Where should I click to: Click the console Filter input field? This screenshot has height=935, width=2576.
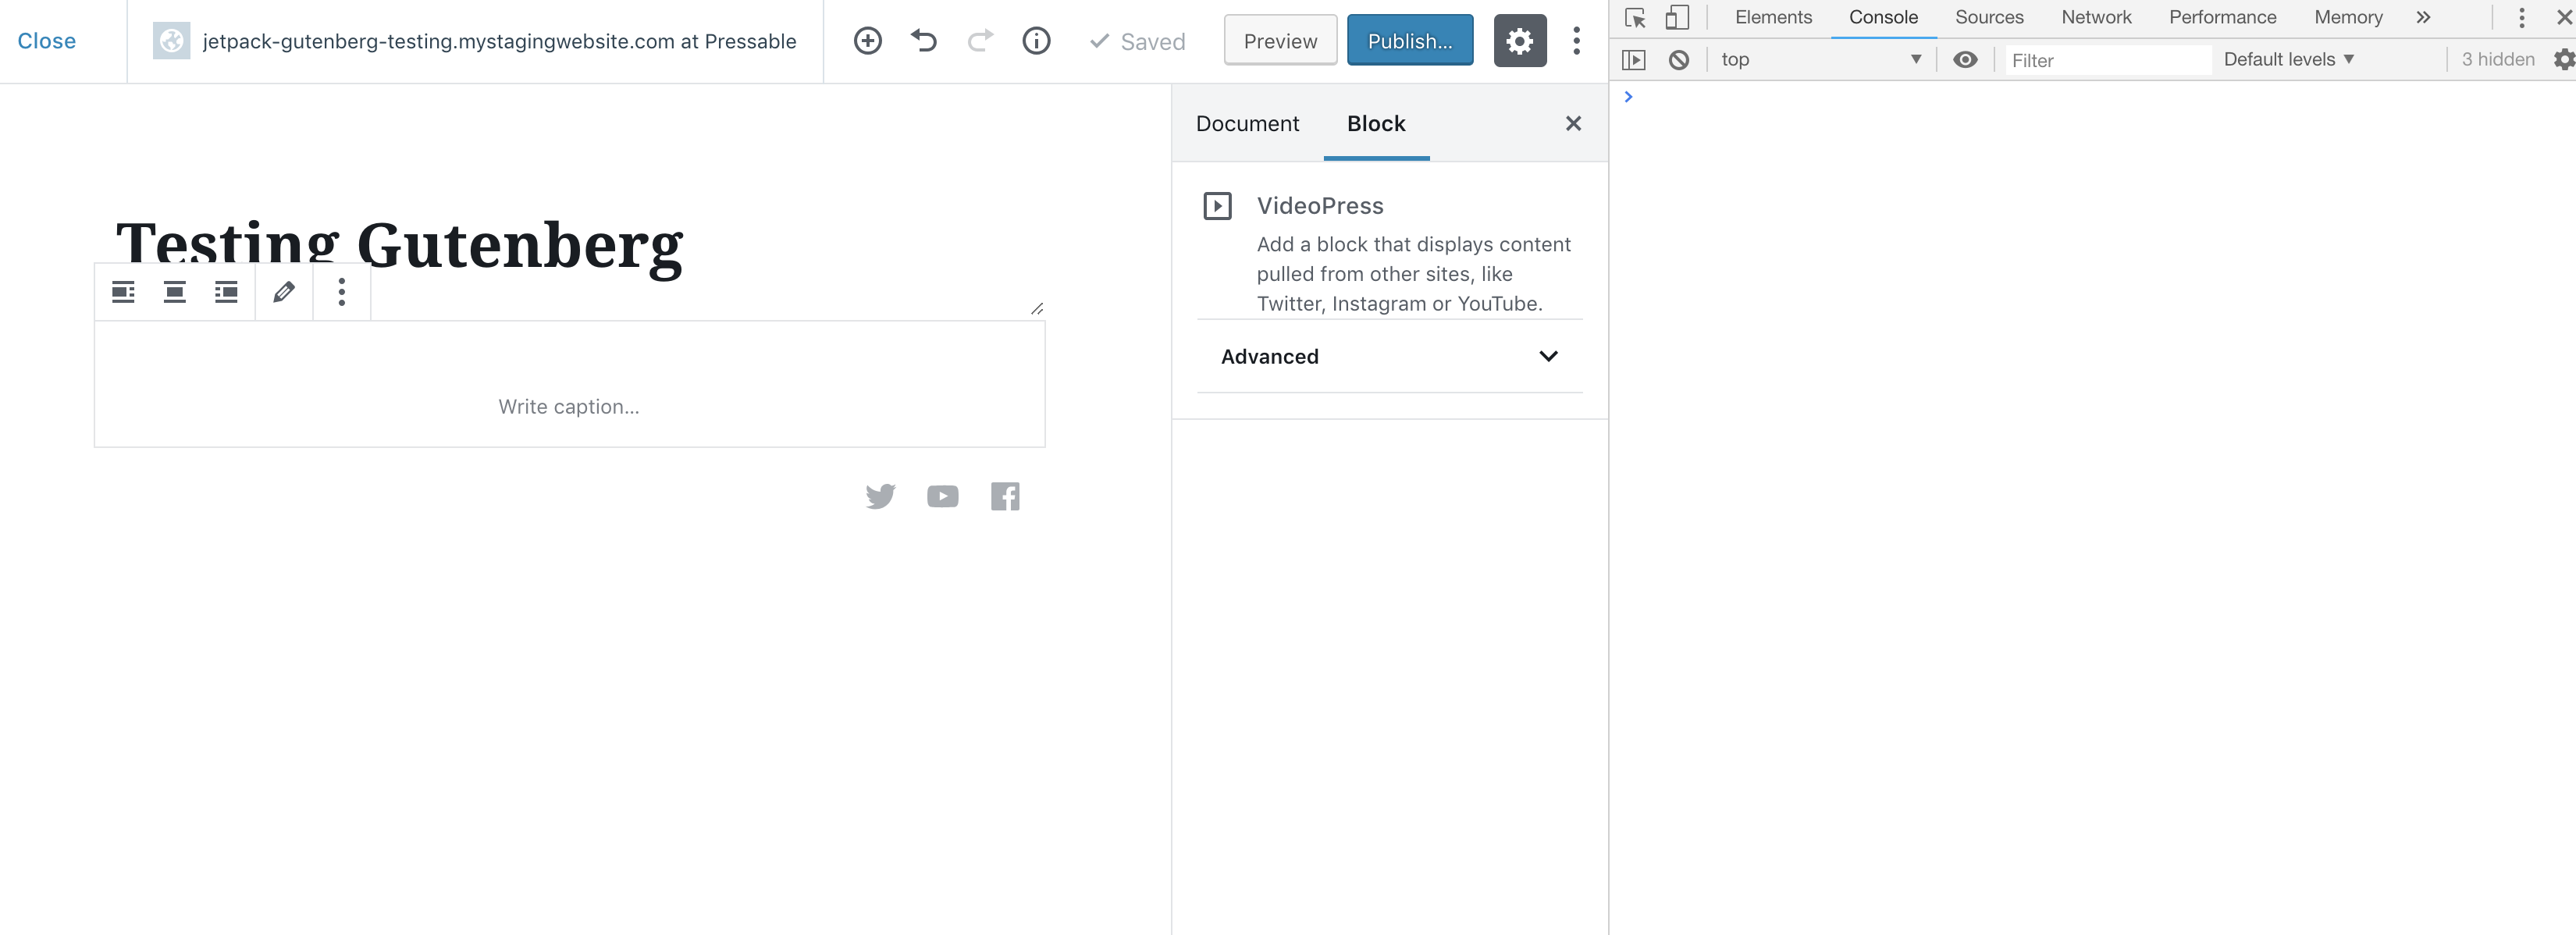(x=2105, y=61)
